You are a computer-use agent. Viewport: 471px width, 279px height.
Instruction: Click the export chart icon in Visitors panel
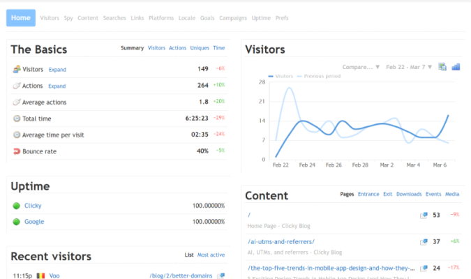(442, 67)
